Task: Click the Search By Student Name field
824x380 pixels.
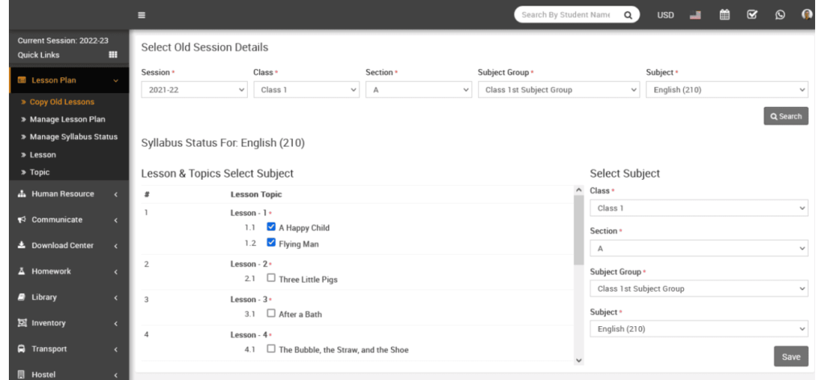Action: [x=566, y=14]
